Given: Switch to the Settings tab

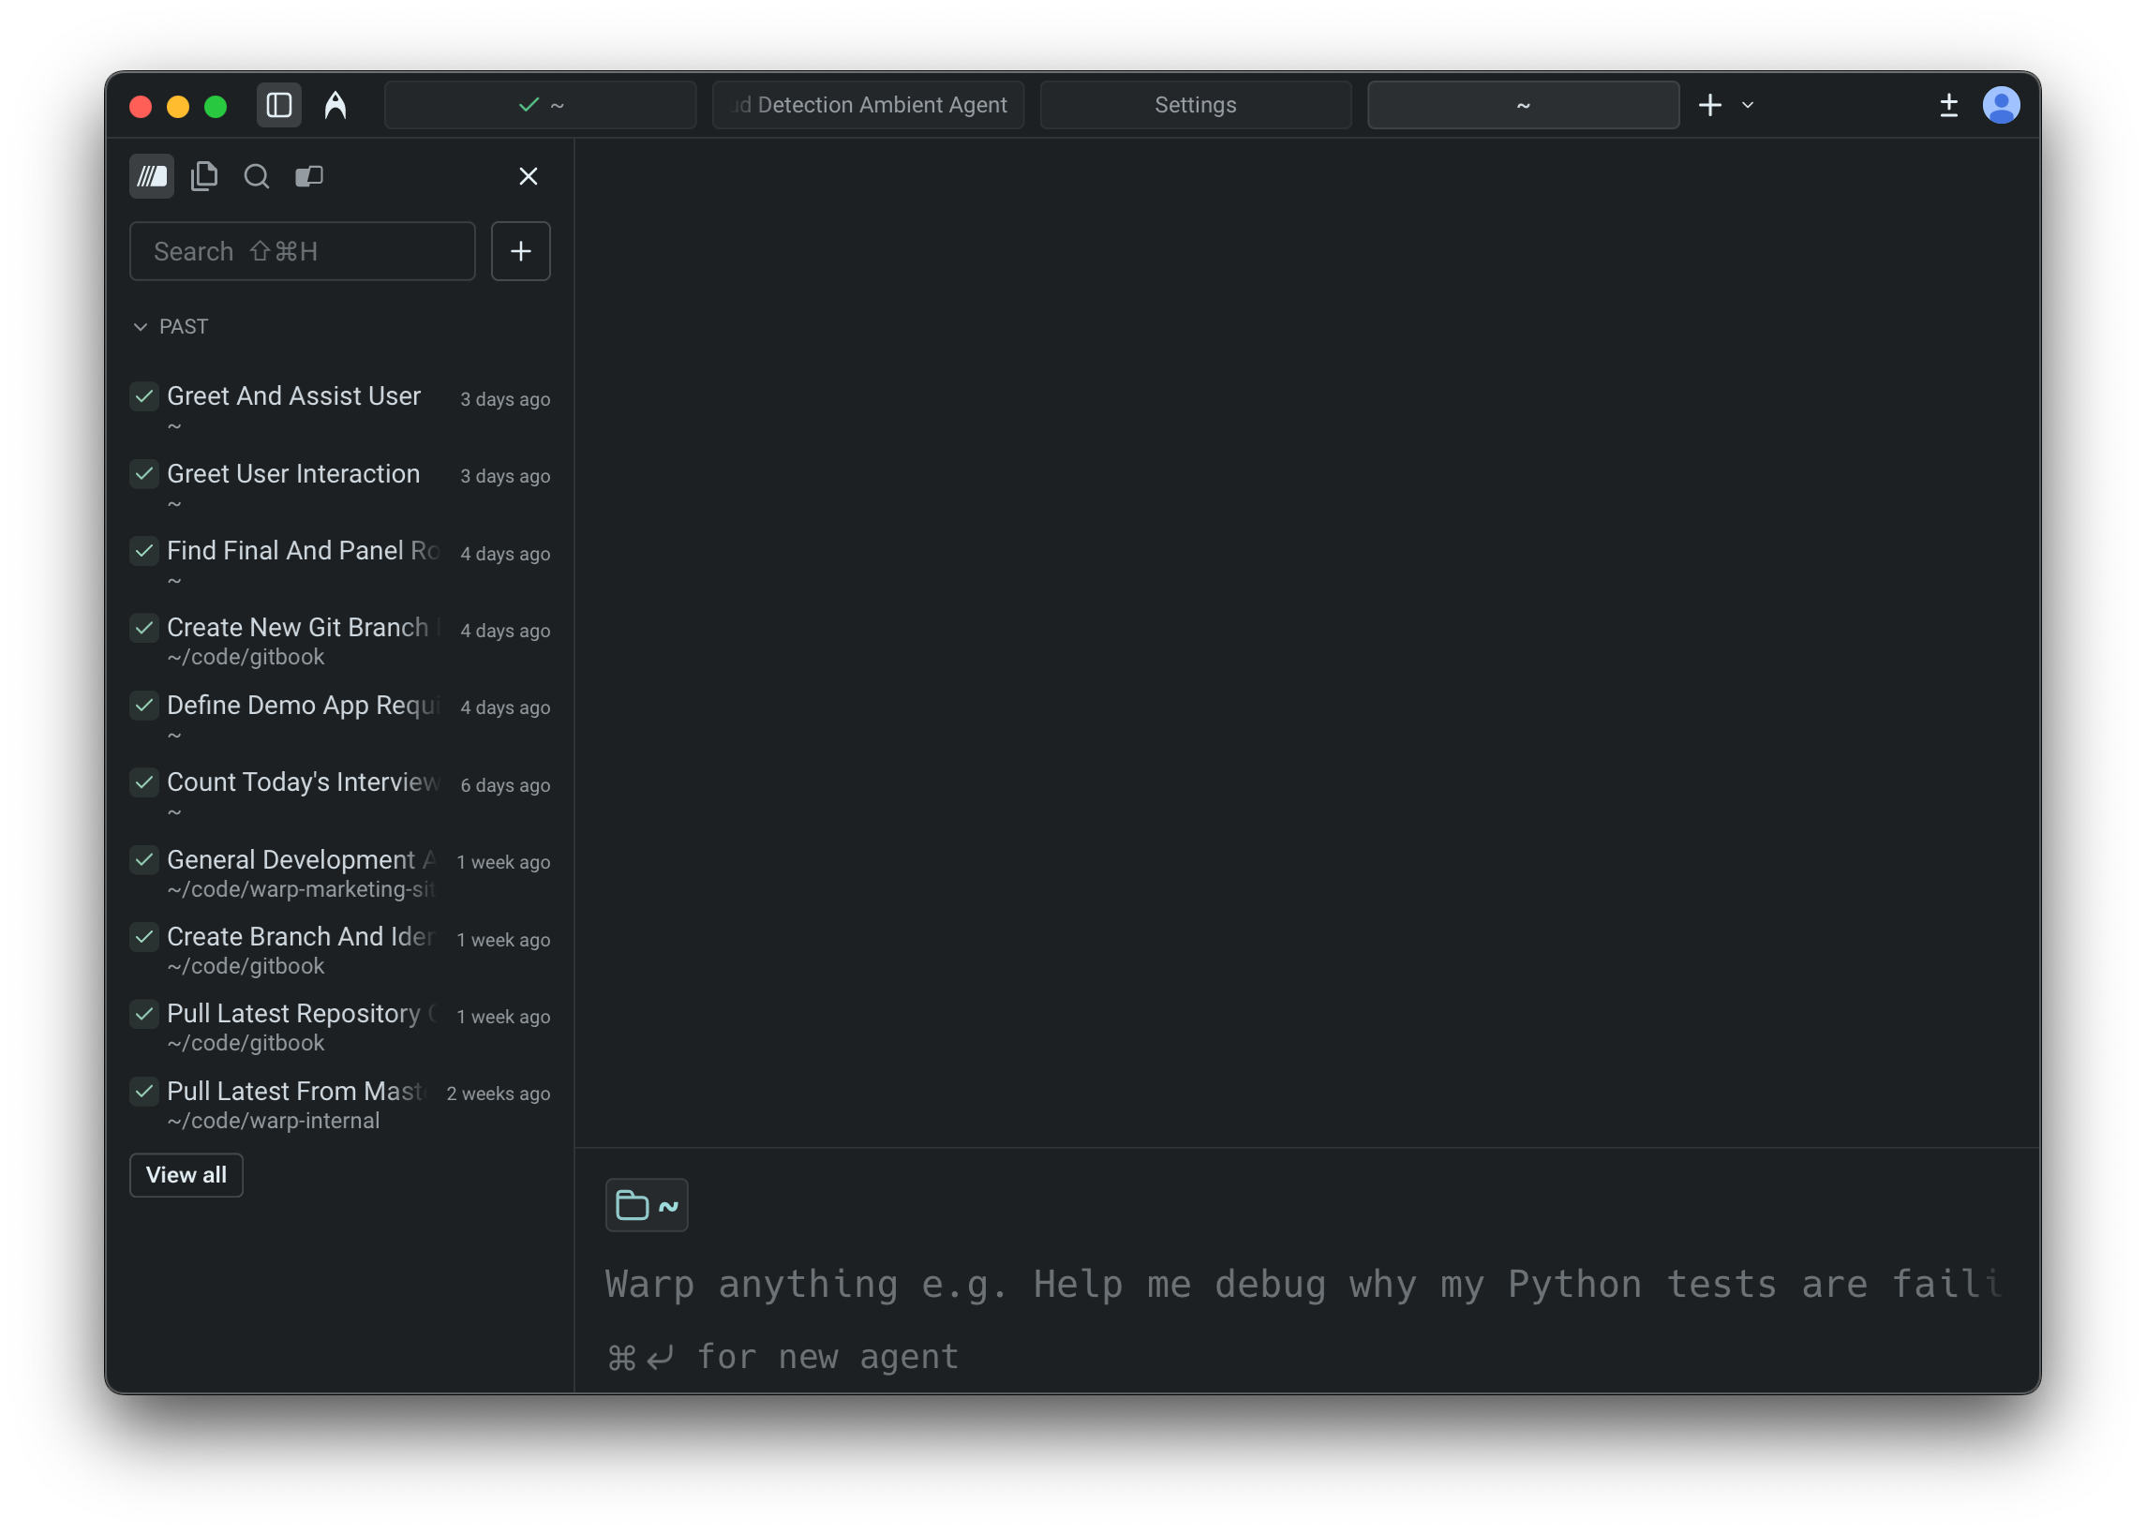Looking at the screenshot, I should pos(1195,105).
